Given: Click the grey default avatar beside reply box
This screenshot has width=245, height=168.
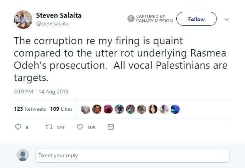Looking at the screenshot, I should click(23, 155).
